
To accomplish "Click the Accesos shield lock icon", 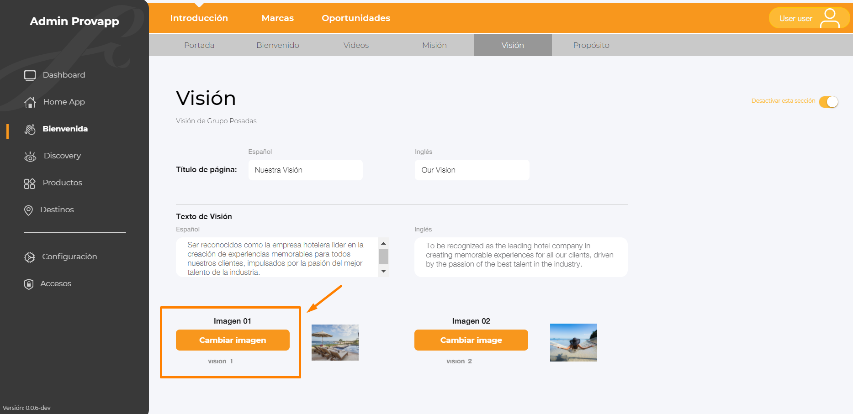I will [29, 284].
